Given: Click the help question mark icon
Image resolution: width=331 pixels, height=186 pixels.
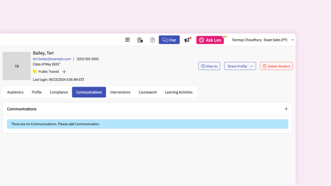Looking at the screenshot, I should pos(152,40).
